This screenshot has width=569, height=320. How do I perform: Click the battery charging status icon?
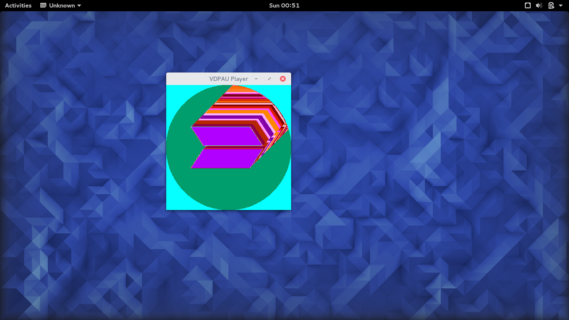pyautogui.click(x=551, y=5)
